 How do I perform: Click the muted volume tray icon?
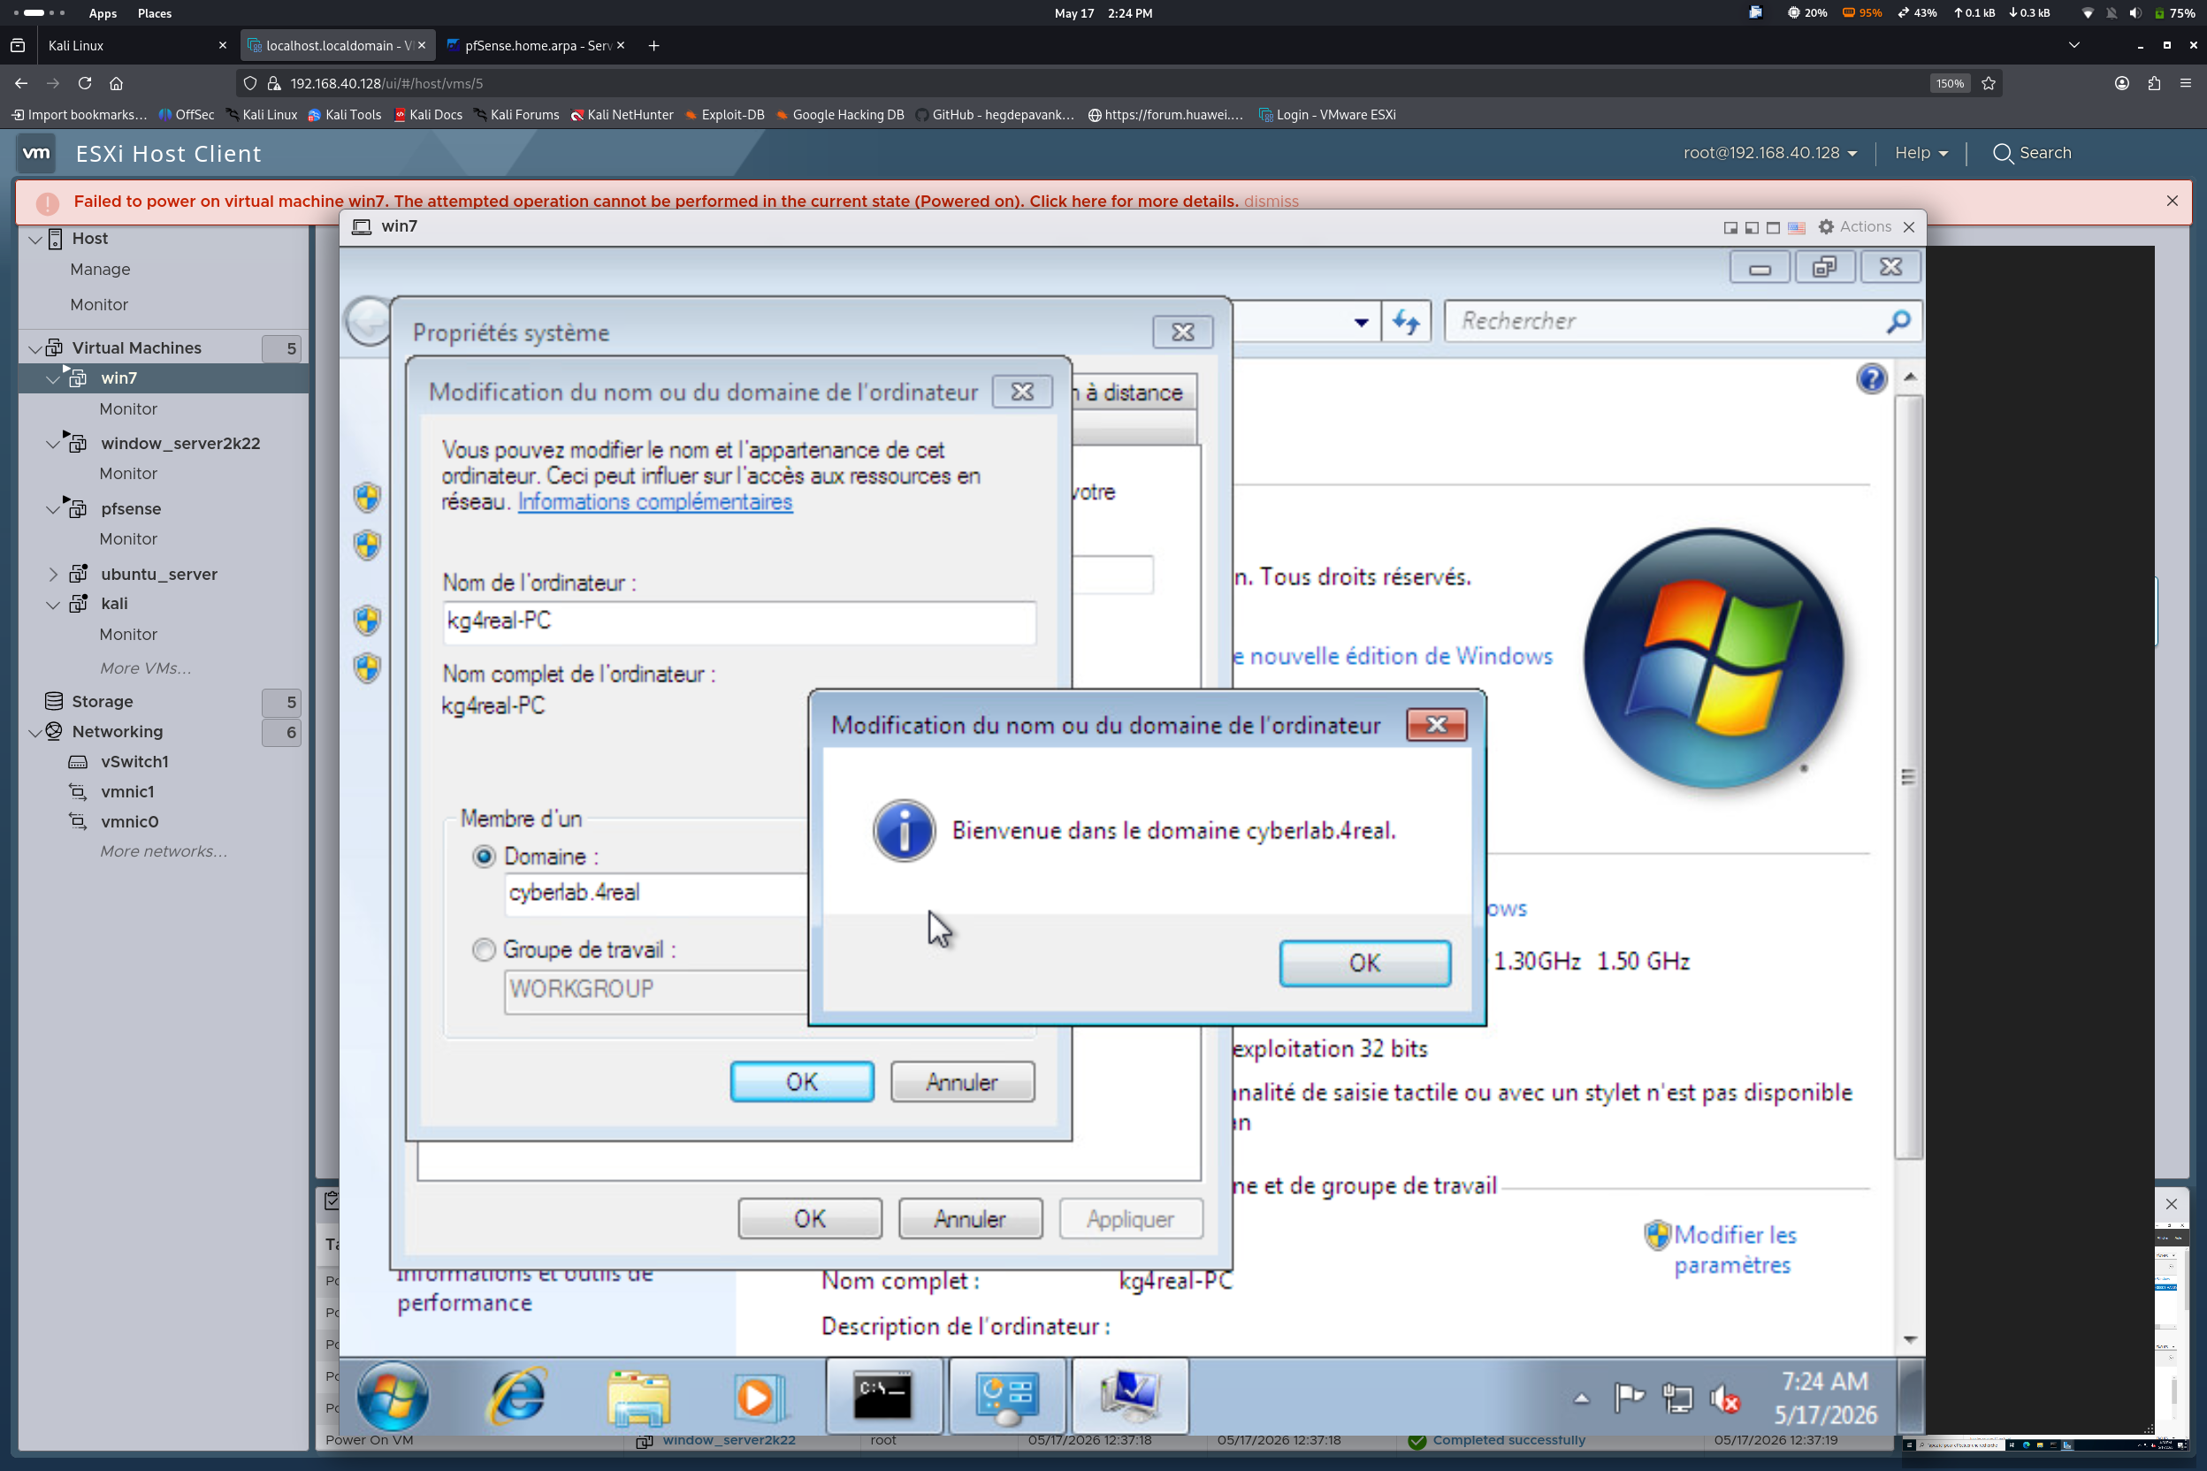pyautogui.click(x=1725, y=1399)
